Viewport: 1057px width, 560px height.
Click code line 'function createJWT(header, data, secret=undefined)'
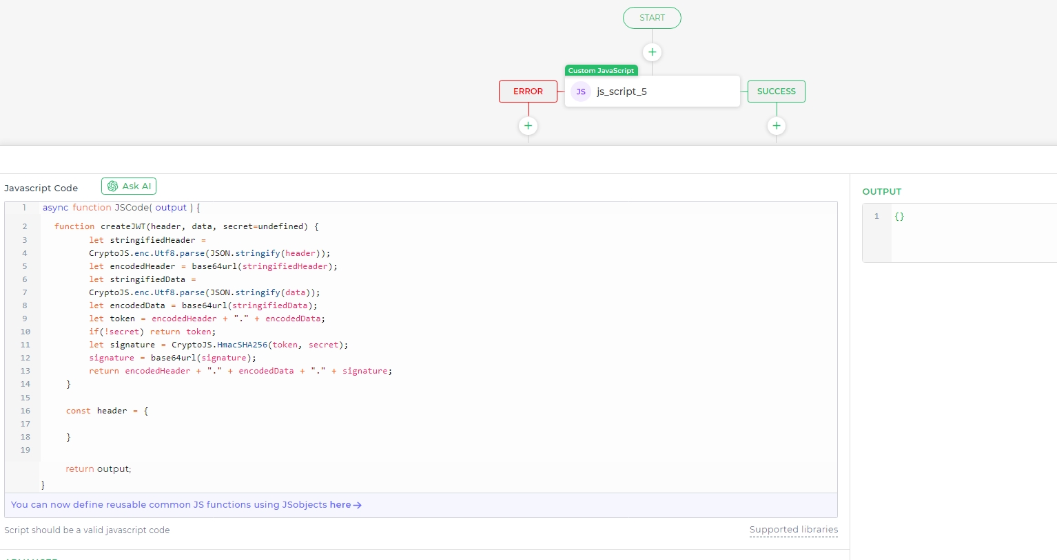tap(186, 226)
